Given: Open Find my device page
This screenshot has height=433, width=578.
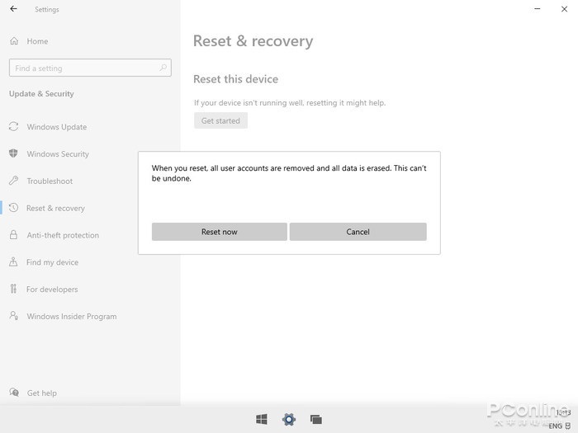Looking at the screenshot, I should pyautogui.click(x=52, y=262).
